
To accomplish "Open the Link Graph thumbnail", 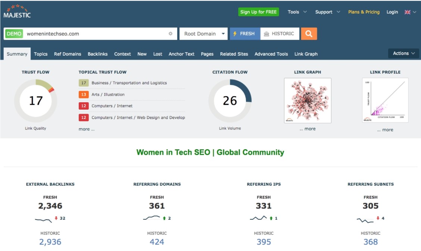I will click(x=308, y=100).
